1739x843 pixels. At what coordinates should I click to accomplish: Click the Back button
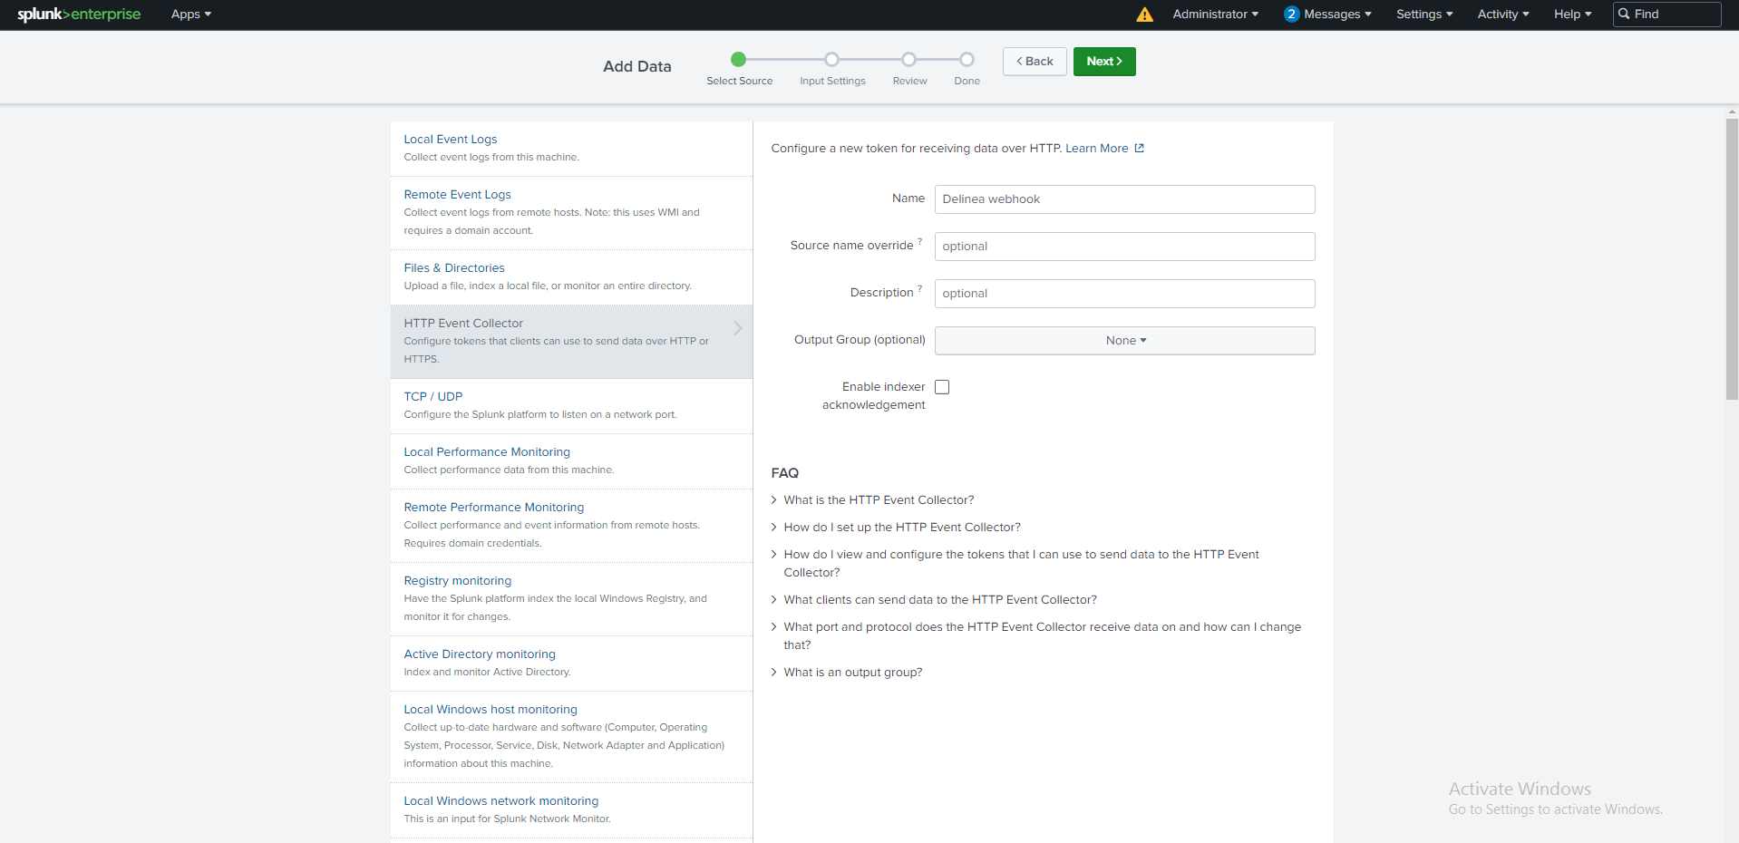point(1035,62)
